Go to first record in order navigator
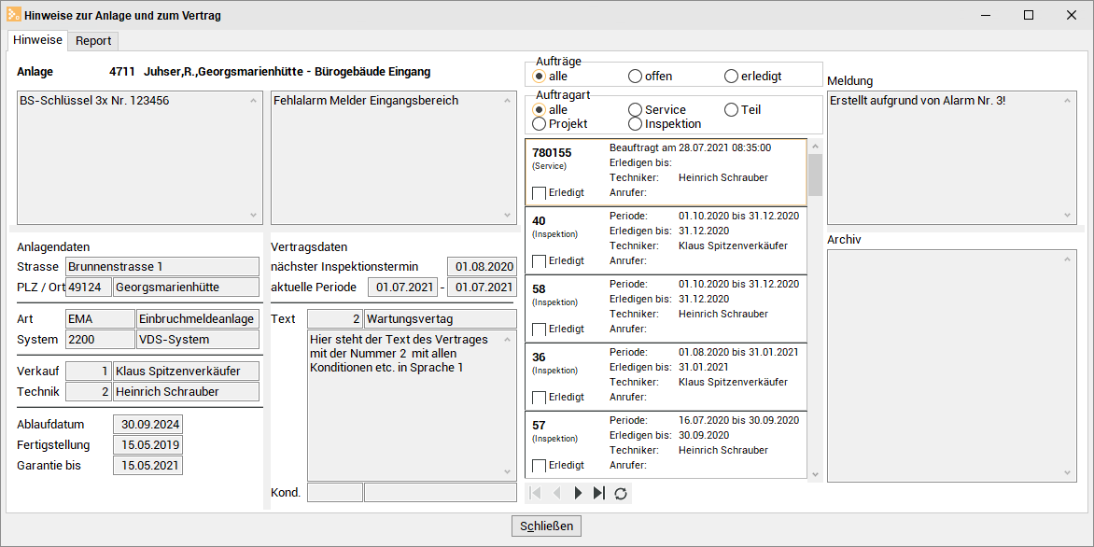Viewport: 1094px width, 547px height. click(536, 493)
